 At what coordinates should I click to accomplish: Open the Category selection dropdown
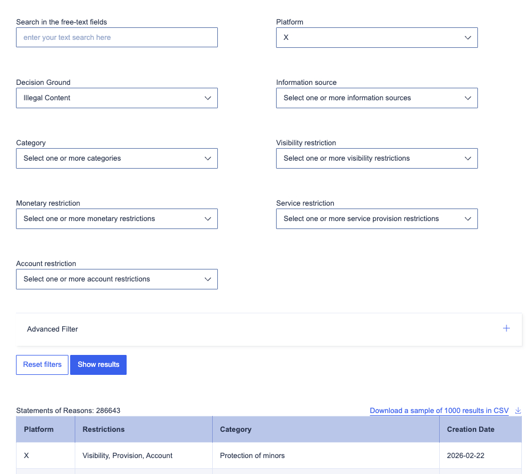(x=117, y=158)
